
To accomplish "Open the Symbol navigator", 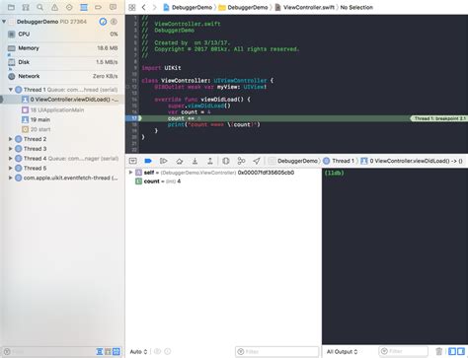I will tap(26, 7).
